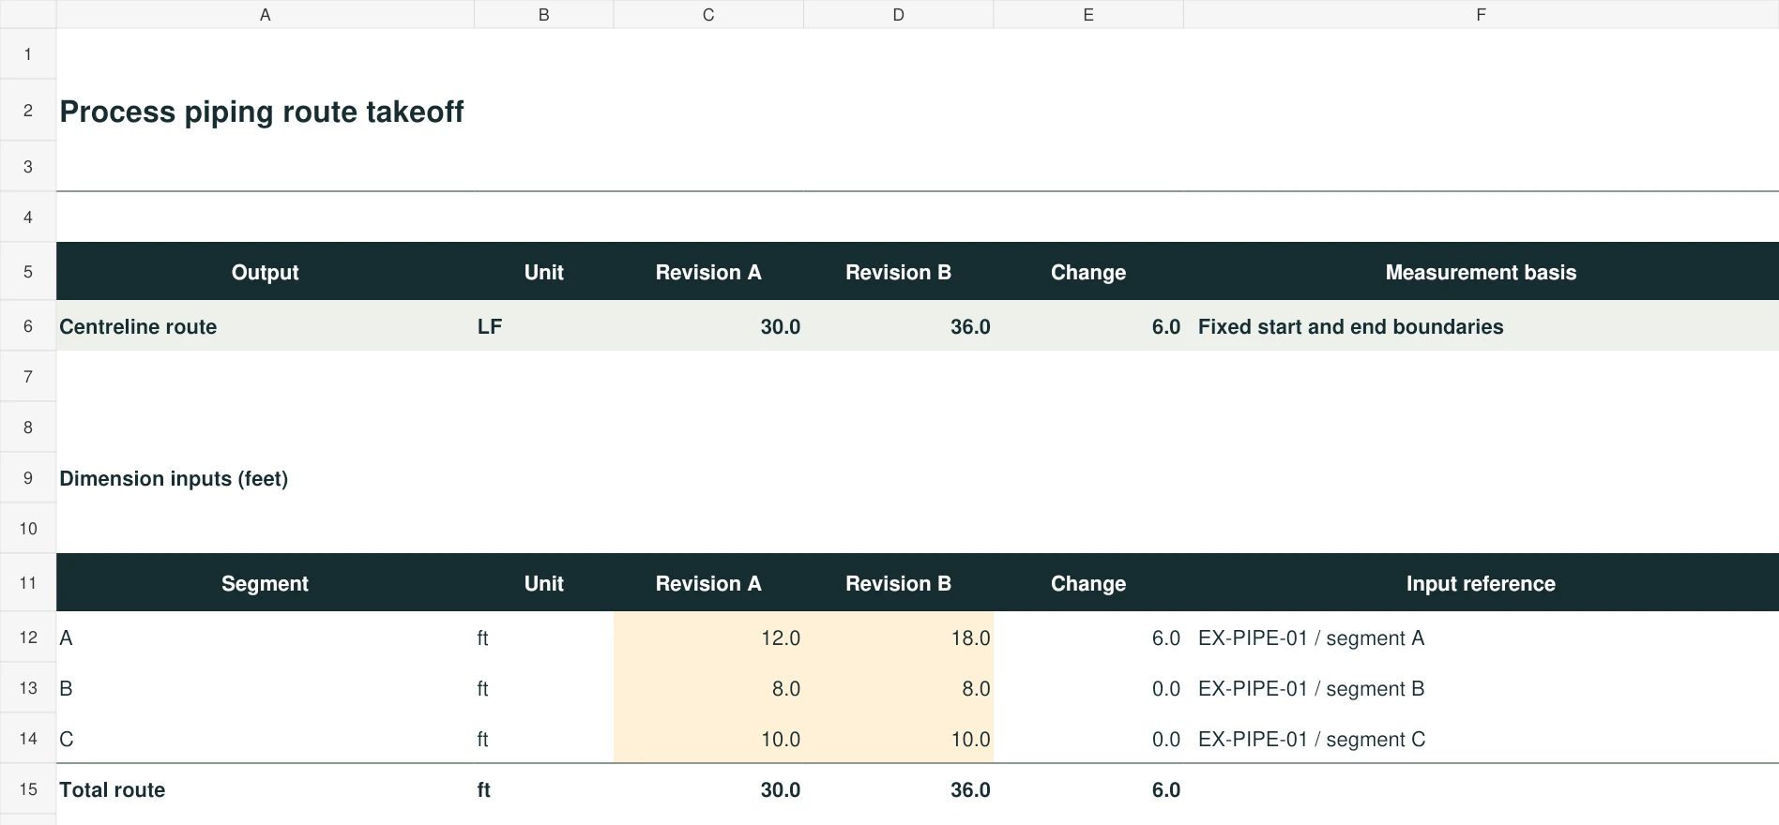This screenshot has height=825, width=1779.
Task: Select row 2 header number
Action: pos(28,111)
